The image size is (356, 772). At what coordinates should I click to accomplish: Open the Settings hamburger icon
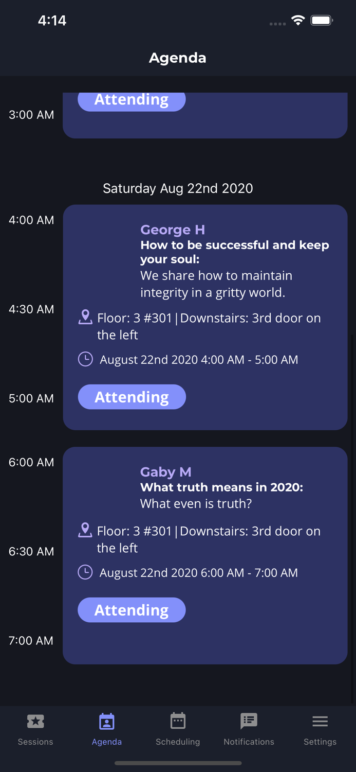coord(320,722)
